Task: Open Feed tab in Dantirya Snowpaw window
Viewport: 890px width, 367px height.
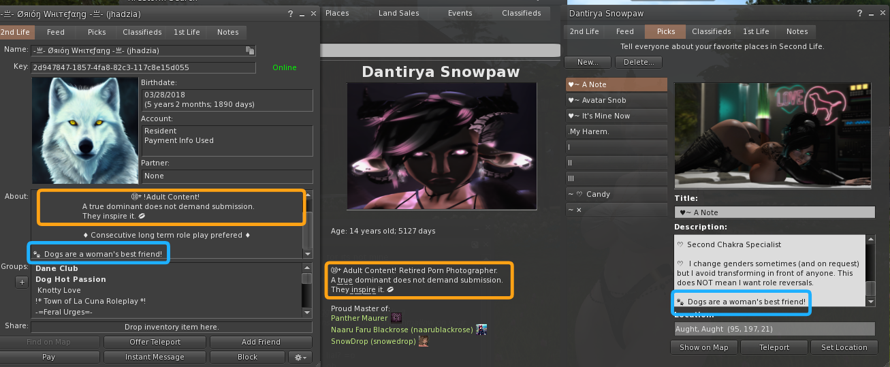Action: coord(625,32)
